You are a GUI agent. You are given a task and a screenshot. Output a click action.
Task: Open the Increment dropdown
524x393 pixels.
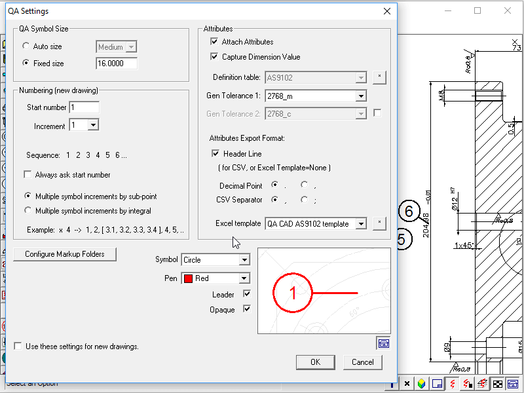pos(92,126)
